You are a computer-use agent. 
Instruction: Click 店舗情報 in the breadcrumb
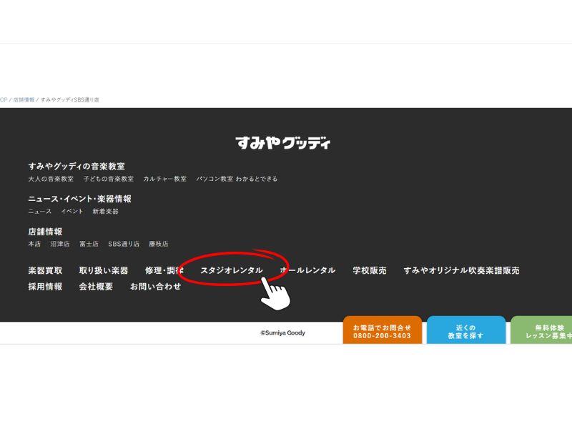[x=24, y=100]
